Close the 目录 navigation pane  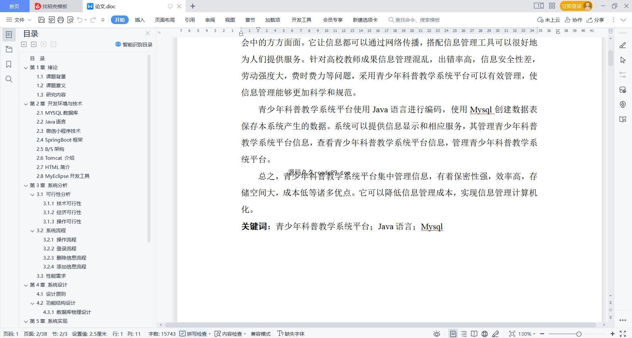[x=147, y=33]
